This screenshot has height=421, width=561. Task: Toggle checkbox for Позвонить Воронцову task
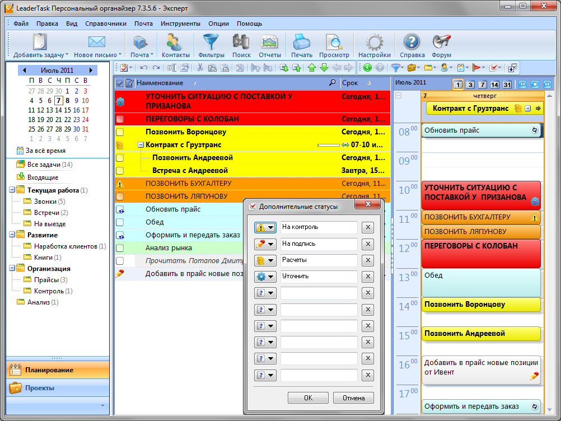120,132
